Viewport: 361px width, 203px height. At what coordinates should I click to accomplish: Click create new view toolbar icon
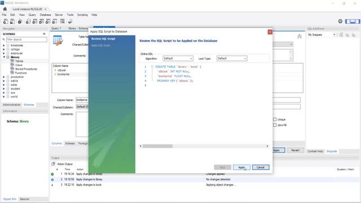tap(41, 21)
